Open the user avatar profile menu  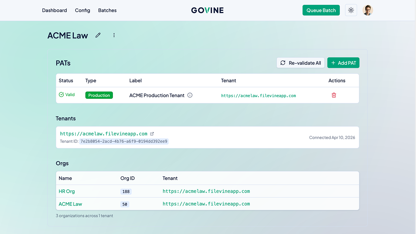368,10
